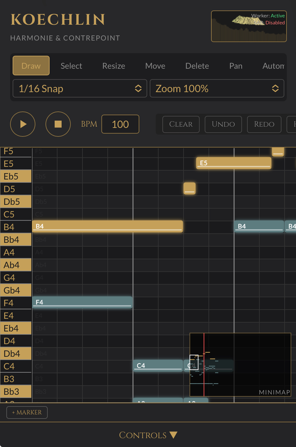Switch to the Select tool
This screenshot has width=296, height=447.
[x=71, y=66]
